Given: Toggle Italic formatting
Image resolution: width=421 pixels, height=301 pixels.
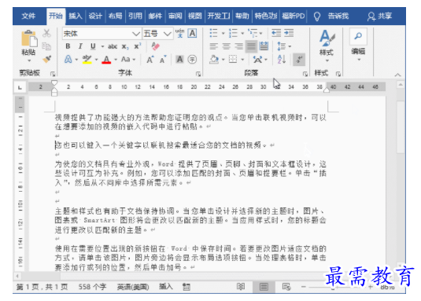Looking at the screenshot, I should 80,46.
